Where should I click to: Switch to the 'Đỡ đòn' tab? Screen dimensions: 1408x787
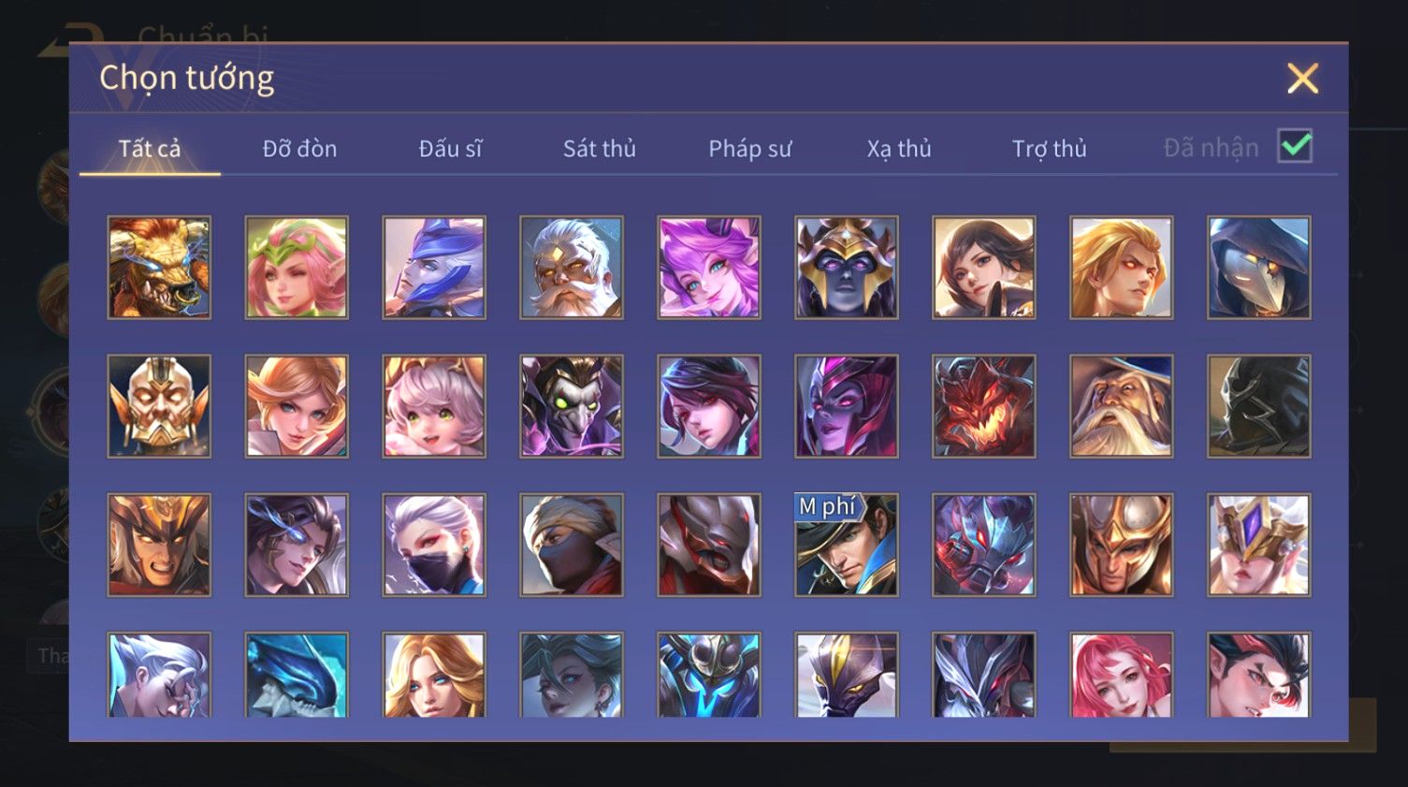pos(299,148)
